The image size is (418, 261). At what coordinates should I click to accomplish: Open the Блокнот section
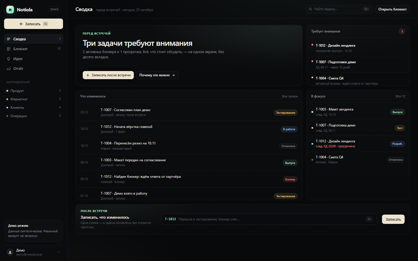[x=33, y=49]
